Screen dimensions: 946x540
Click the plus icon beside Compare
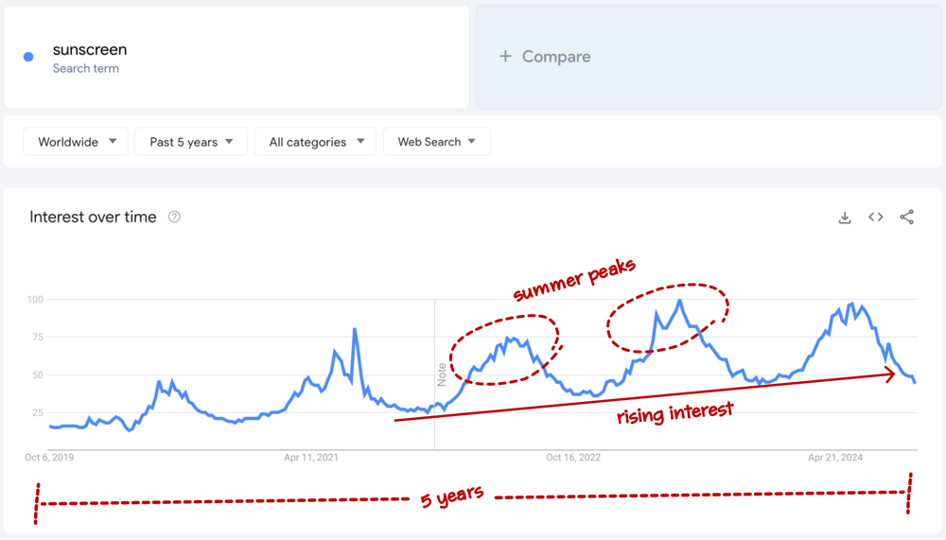505,57
